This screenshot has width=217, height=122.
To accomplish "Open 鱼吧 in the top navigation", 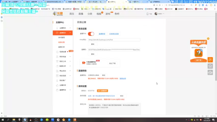I will point(117,14).
